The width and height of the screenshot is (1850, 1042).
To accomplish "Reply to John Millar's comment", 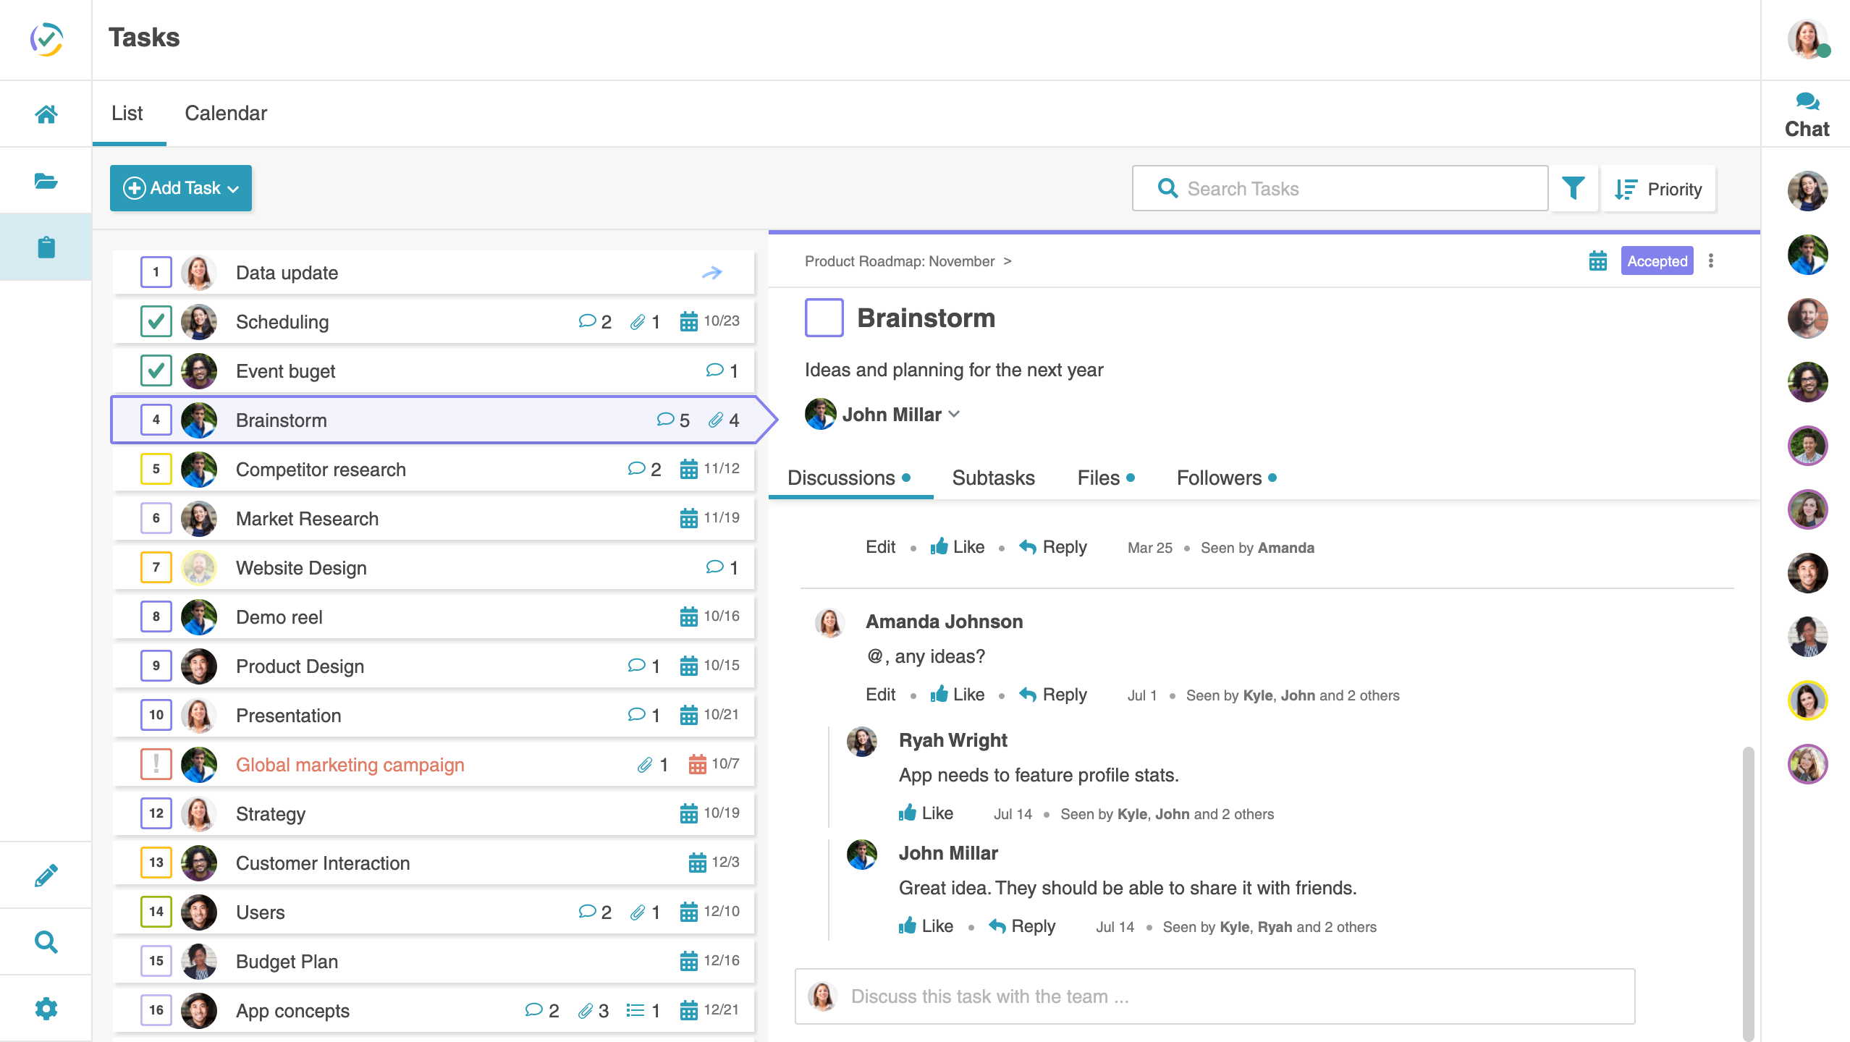I will click(1022, 926).
